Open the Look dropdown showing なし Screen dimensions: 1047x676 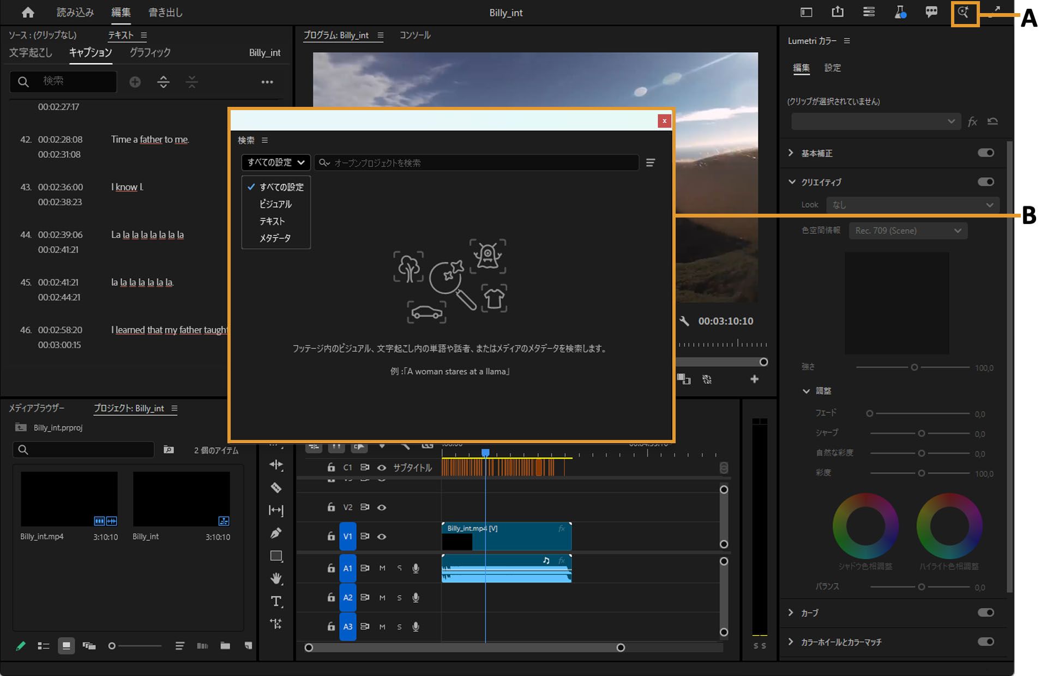click(x=912, y=204)
